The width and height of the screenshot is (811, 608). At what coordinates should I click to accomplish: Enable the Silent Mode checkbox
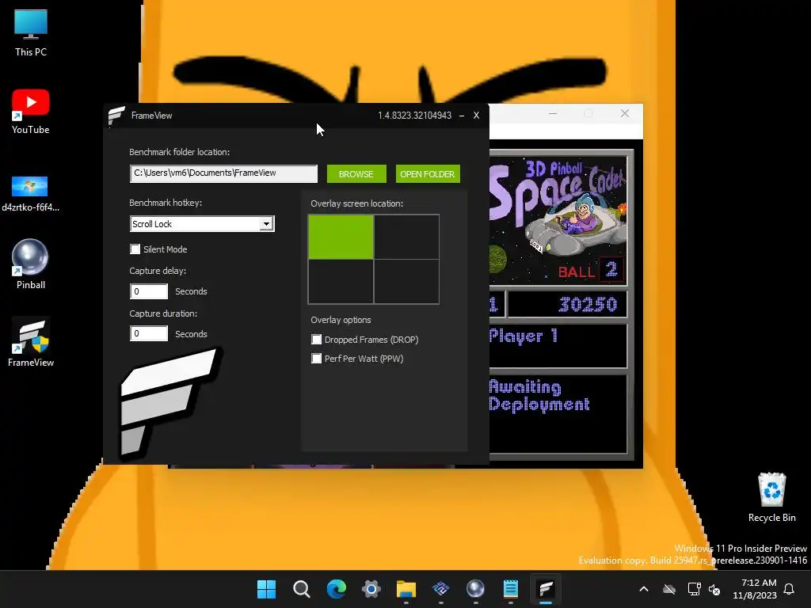point(135,249)
